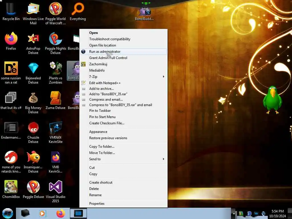Select Run as administrator

(123, 52)
